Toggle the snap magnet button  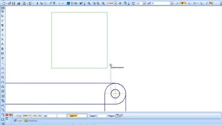pos(182,3)
